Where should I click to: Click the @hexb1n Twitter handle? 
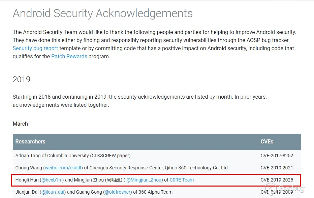(x=51, y=180)
